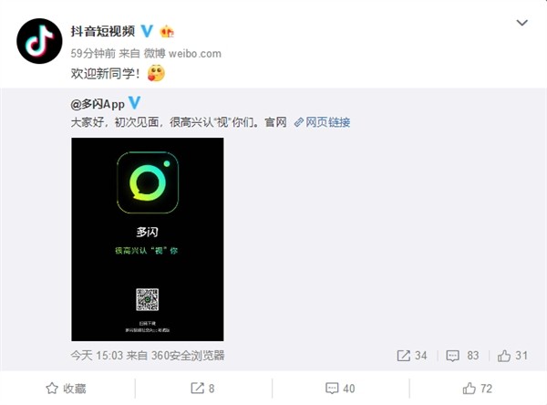This screenshot has width=547, height=405.
Task: Open the 抖音短视频 account name
Action: [x=103, y=31]
